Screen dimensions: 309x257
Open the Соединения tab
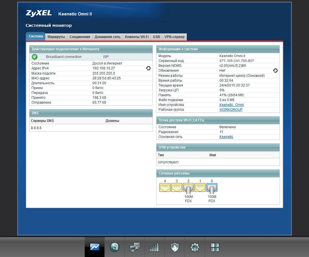coord(80,37)
